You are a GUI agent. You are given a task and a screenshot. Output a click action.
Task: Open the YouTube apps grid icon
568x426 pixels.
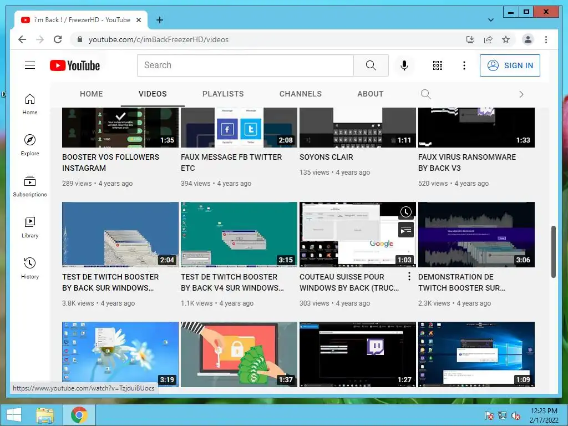pyautogui.click(x=438, y=65)
